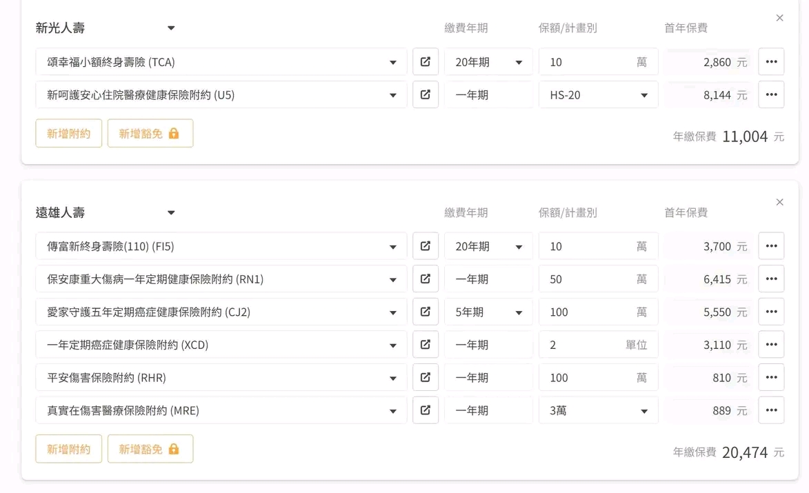Open more options for the RN1 row
The image size is (809, 493).
(x=771, y=279)
